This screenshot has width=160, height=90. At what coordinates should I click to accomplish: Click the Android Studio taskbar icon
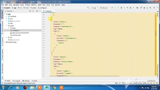[47, 87]
